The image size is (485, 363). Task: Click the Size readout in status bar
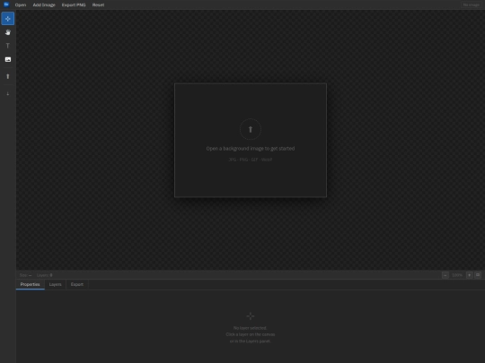(25, 275)
